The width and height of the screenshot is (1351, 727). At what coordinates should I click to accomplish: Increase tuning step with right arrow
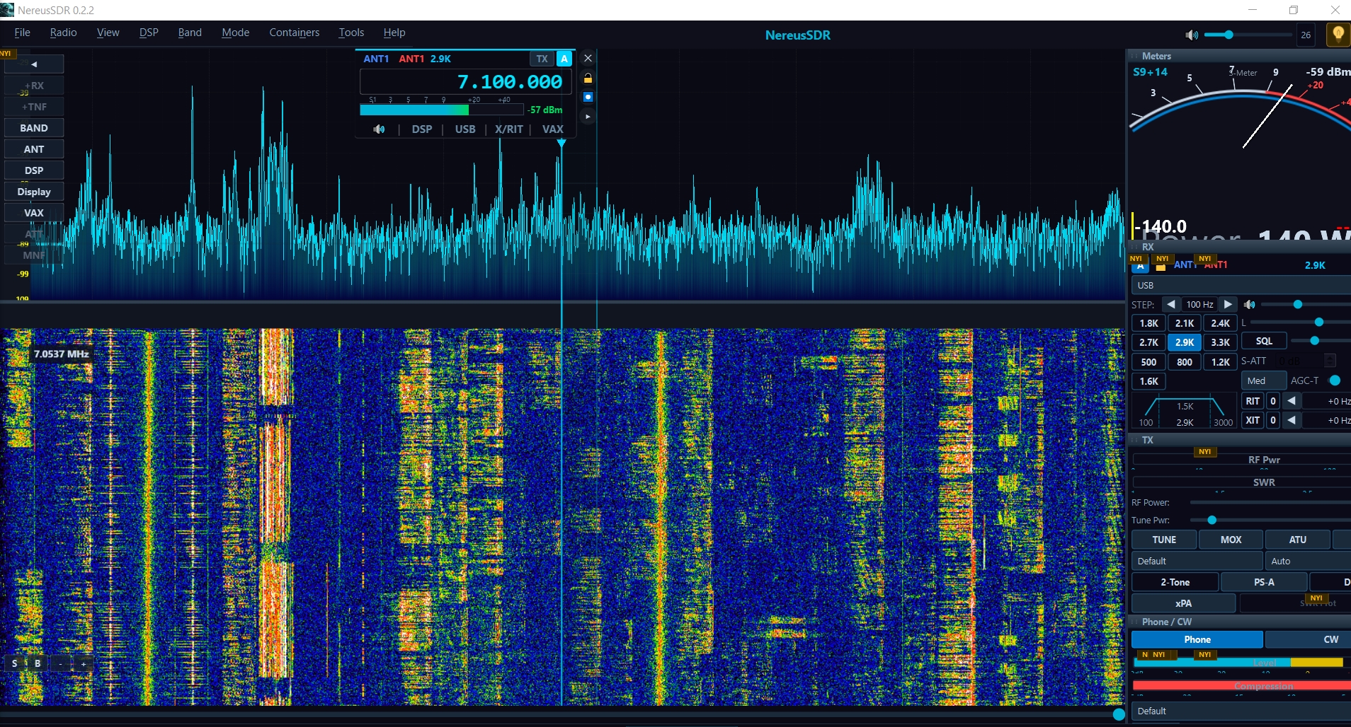(1228, 305)
